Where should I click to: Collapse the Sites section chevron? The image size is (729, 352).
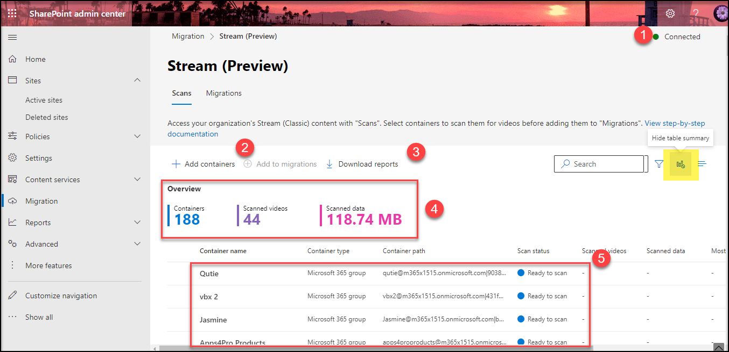(x=137, y=81)
